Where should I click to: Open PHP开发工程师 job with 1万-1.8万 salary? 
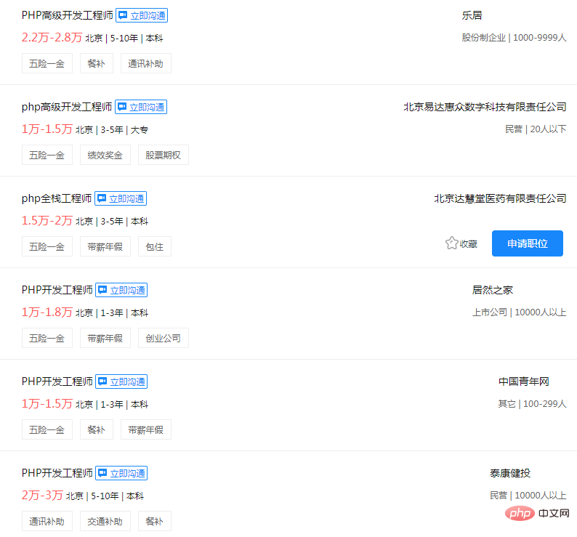click(57, 290)
